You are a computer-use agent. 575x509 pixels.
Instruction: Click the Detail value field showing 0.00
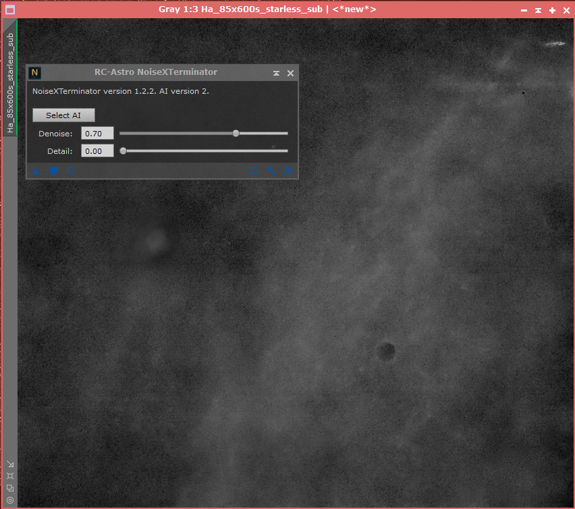97,151
